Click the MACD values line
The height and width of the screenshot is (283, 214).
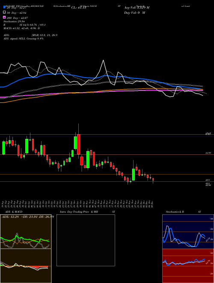pyautogui.click(x=22, y=28)
